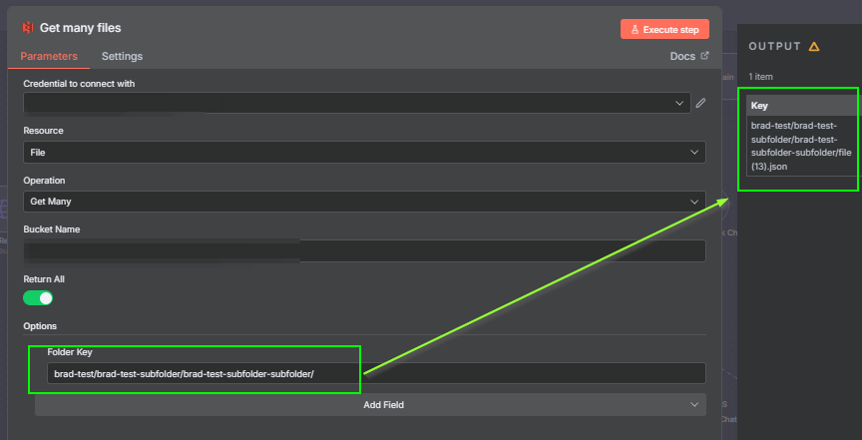Select the Parameters tab
This screenshot has width=862, height=440.
pos(49,56)
